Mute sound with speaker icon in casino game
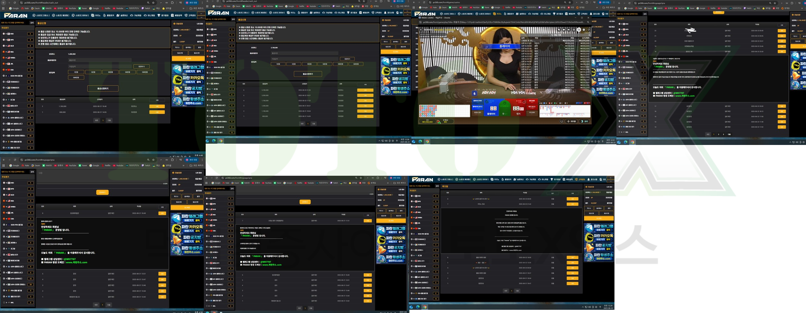Viewport: 806px width, 313px height. (569, 30)
